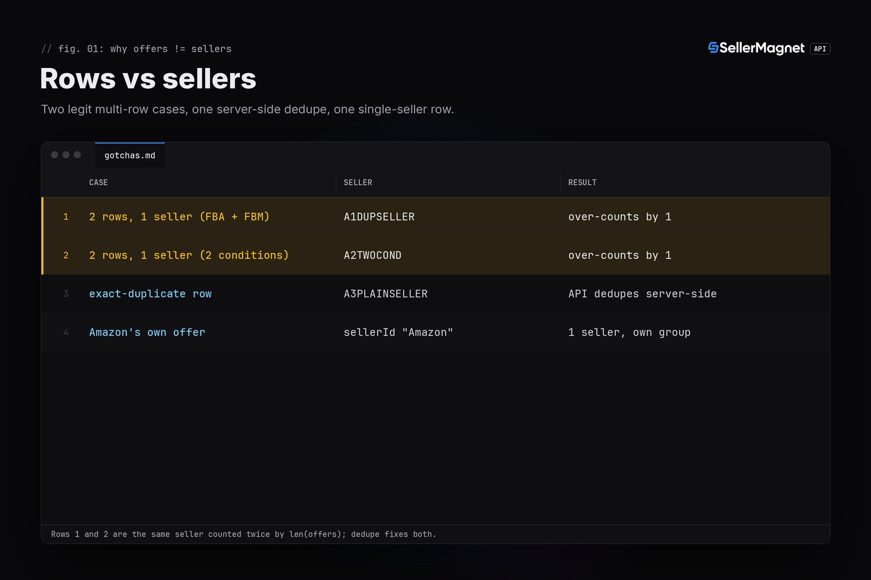Click the A3PLAINSELLER seller cell

tap(386, 294)
